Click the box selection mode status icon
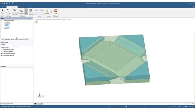Viewport: 195px width, 110px height. click(x=176, y=107)
